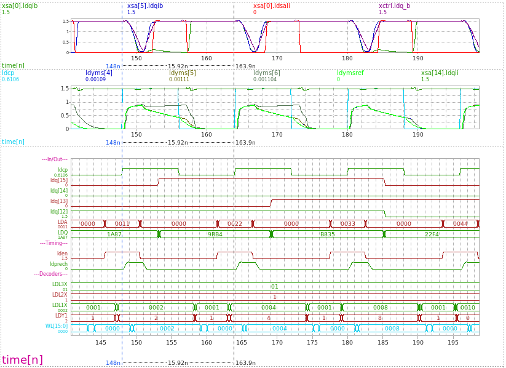Click the xsa[14].ldqii legend label
This screenshot has height=368, width=506.
click(440, 73)
